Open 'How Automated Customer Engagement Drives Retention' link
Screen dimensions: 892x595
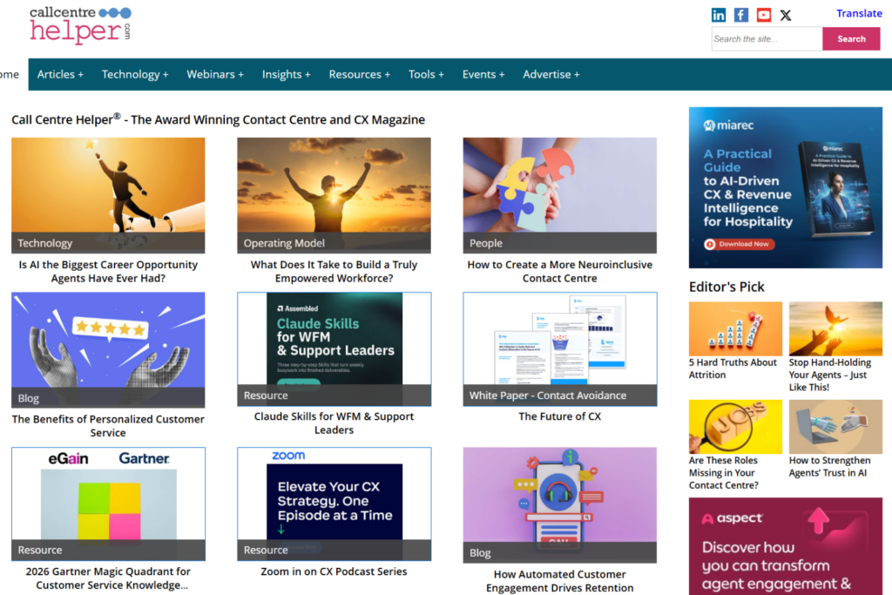[560, 581]
